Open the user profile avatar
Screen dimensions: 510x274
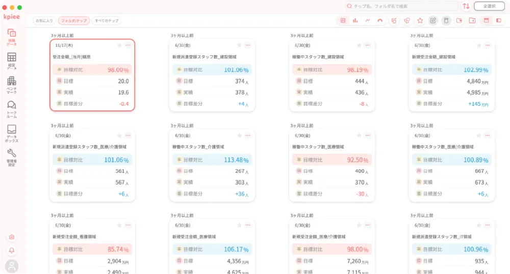coord(12,266)
